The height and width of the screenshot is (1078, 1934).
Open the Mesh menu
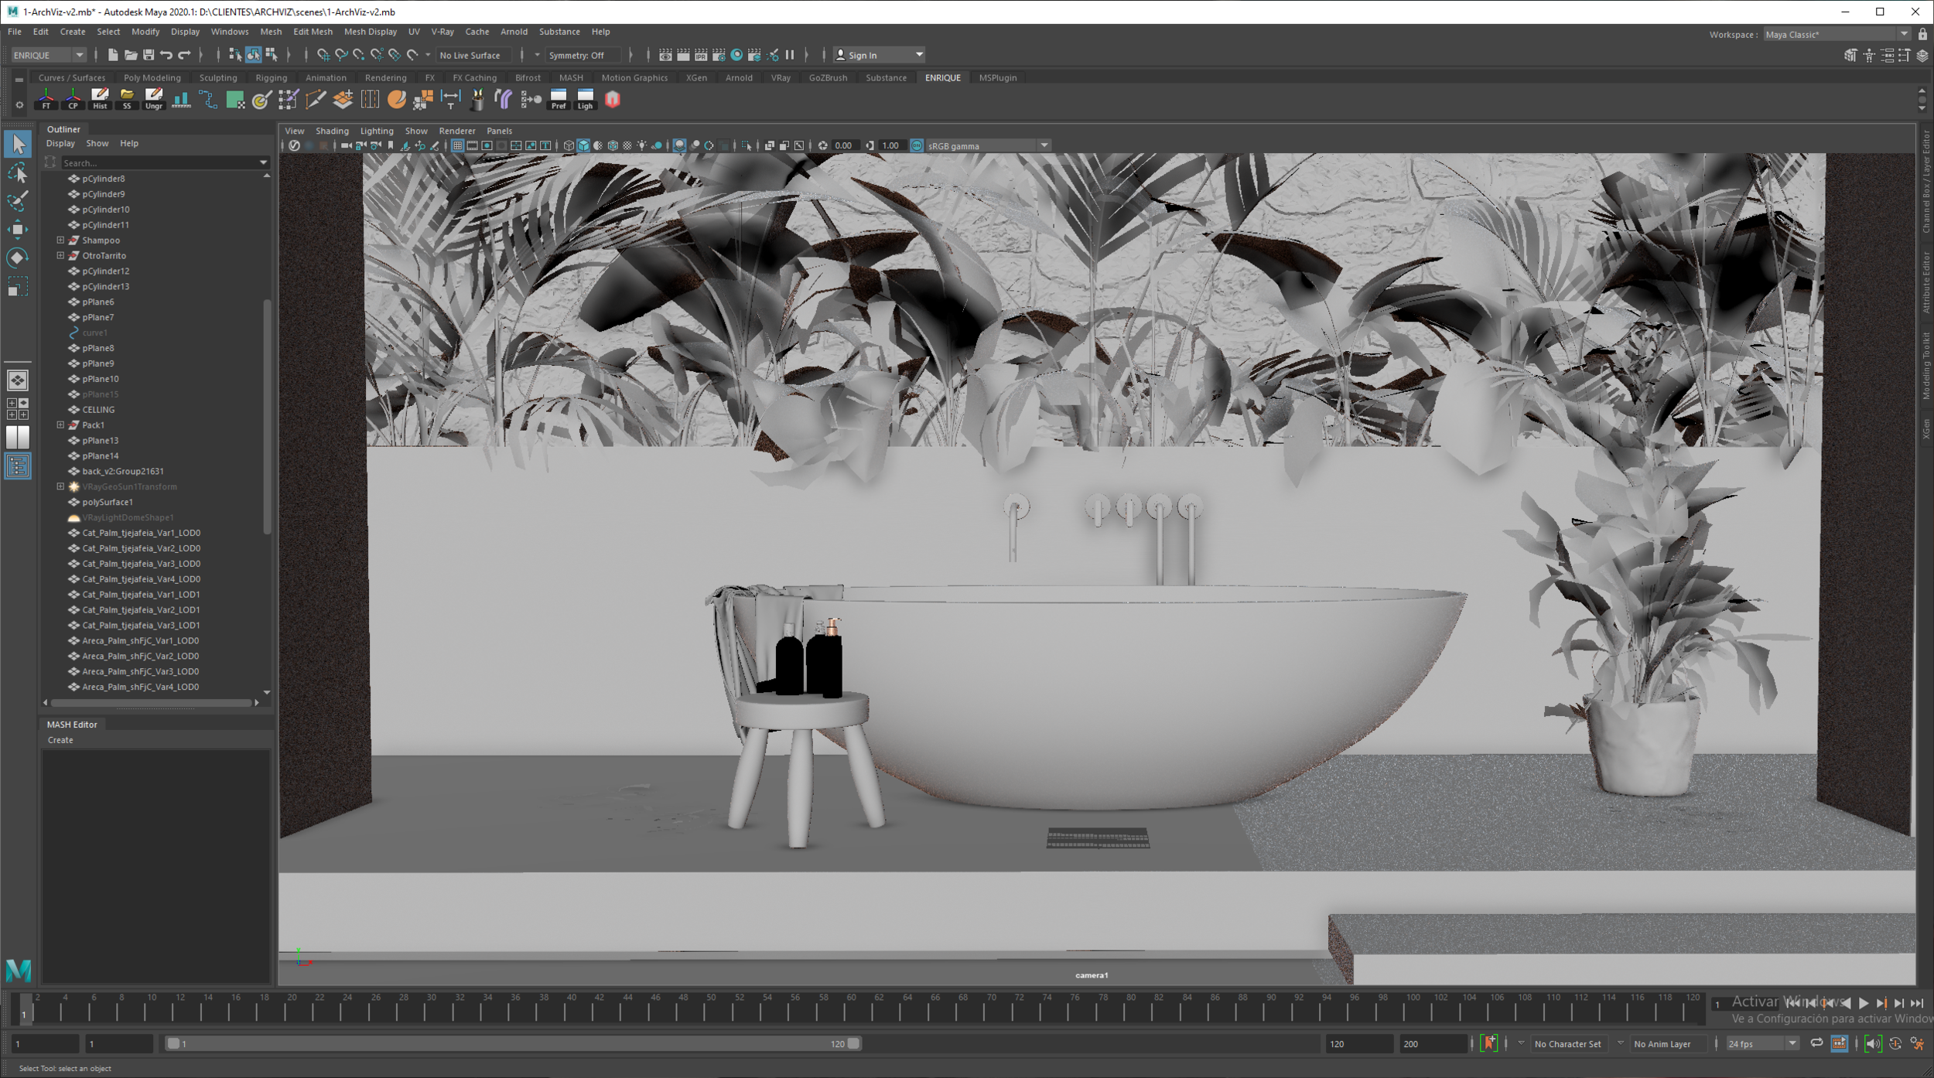[x=271, y=32]
